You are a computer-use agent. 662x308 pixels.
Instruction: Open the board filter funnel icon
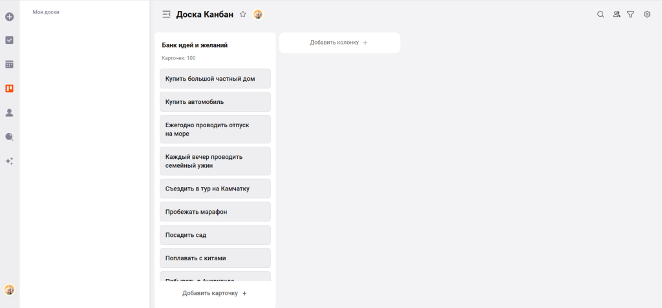(631, 14)
